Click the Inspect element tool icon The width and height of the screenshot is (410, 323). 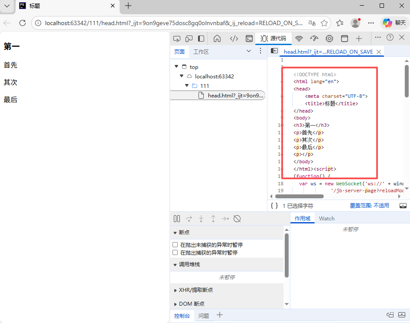177,39
